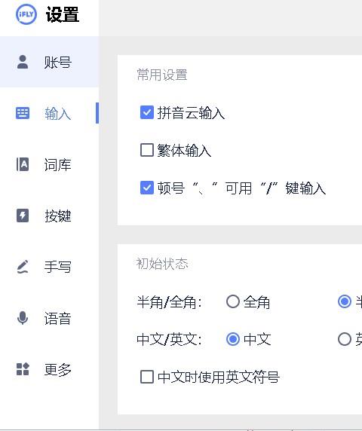Go to the 手写 settings label
Image resolution: width=362 pixels, height=431 pixels.
(58, 267)
